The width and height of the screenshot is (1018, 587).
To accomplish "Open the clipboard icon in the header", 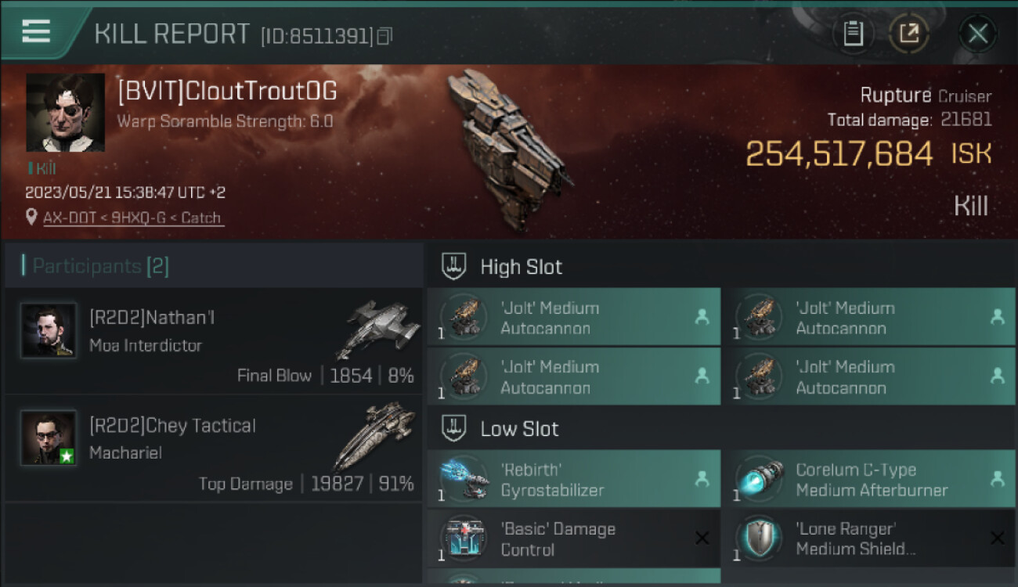I will 853,34.
